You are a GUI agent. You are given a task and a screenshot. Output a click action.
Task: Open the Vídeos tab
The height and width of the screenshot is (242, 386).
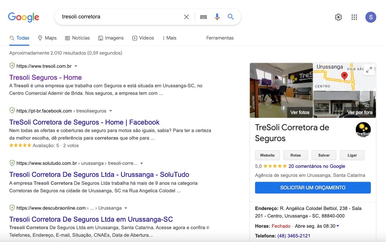coord(143,38)
